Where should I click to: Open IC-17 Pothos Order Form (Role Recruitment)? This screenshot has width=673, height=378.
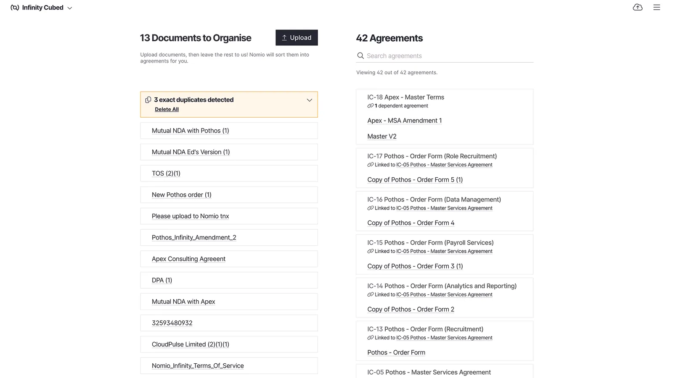click(432, 156)
